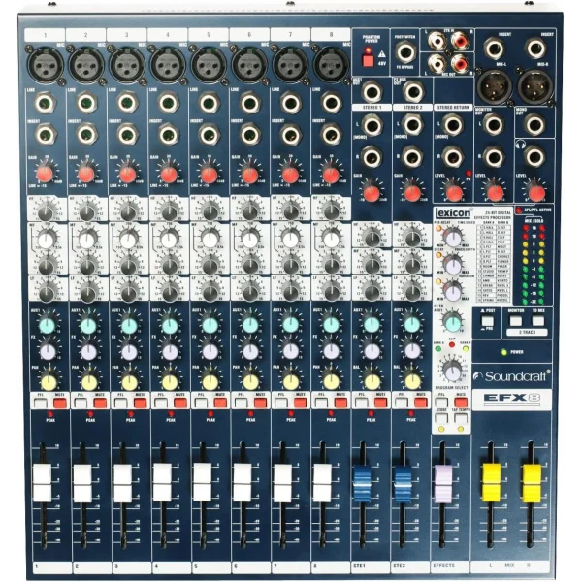This screenshot has height=582, width=582.
Task: Adjust the yellow MIX L master fader
Action: (x=491, y=482)
